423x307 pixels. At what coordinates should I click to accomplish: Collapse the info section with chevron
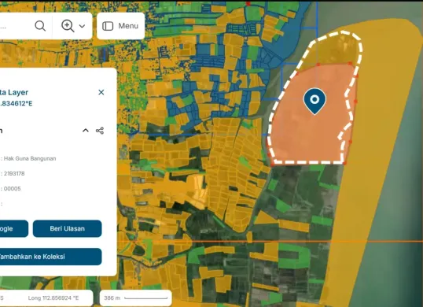[x=86, y=131]
